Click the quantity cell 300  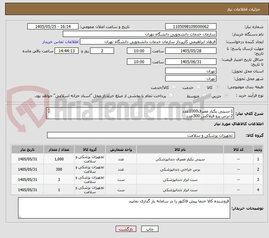59,169
